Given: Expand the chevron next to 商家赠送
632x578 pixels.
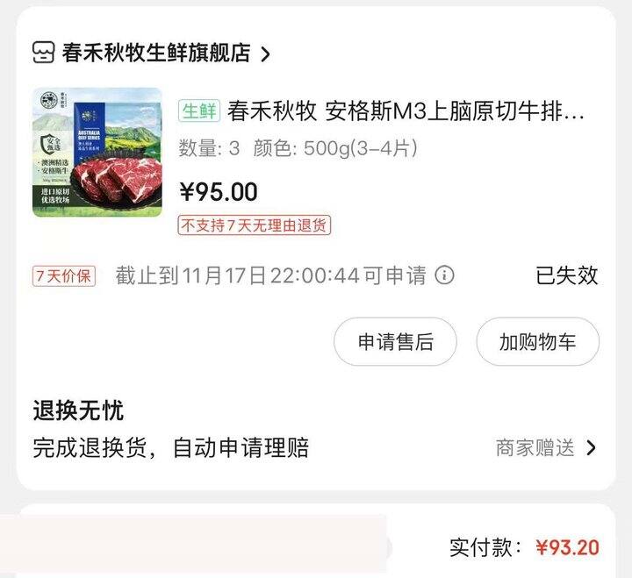Looking at the screenshot, I should tap(591, 447).
